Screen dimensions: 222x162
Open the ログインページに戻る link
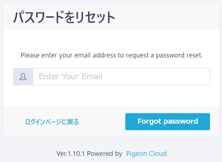[52, 122]
